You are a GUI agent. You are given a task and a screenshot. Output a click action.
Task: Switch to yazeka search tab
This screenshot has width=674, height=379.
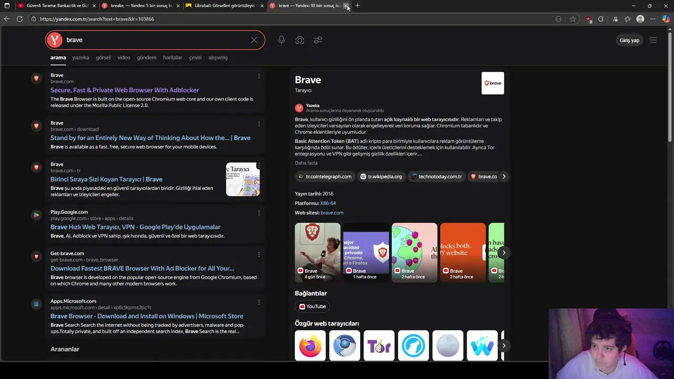[81, 57]
